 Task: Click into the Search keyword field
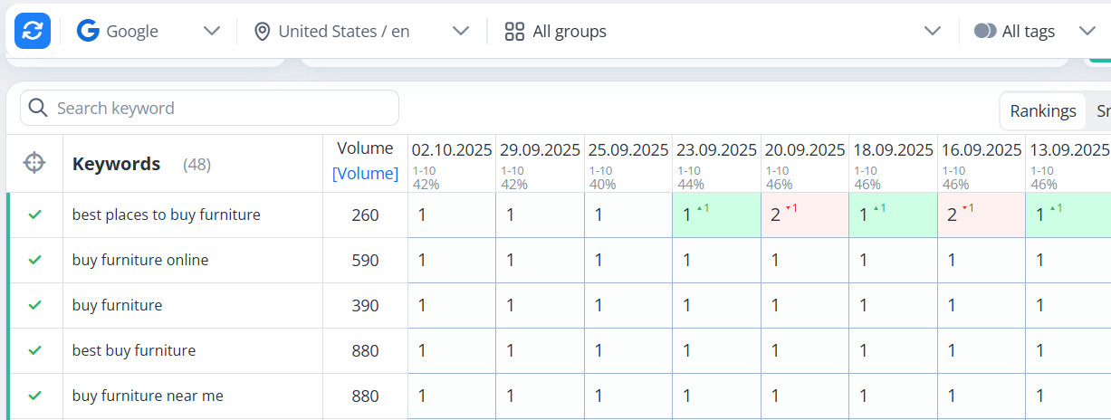(209, 108)
